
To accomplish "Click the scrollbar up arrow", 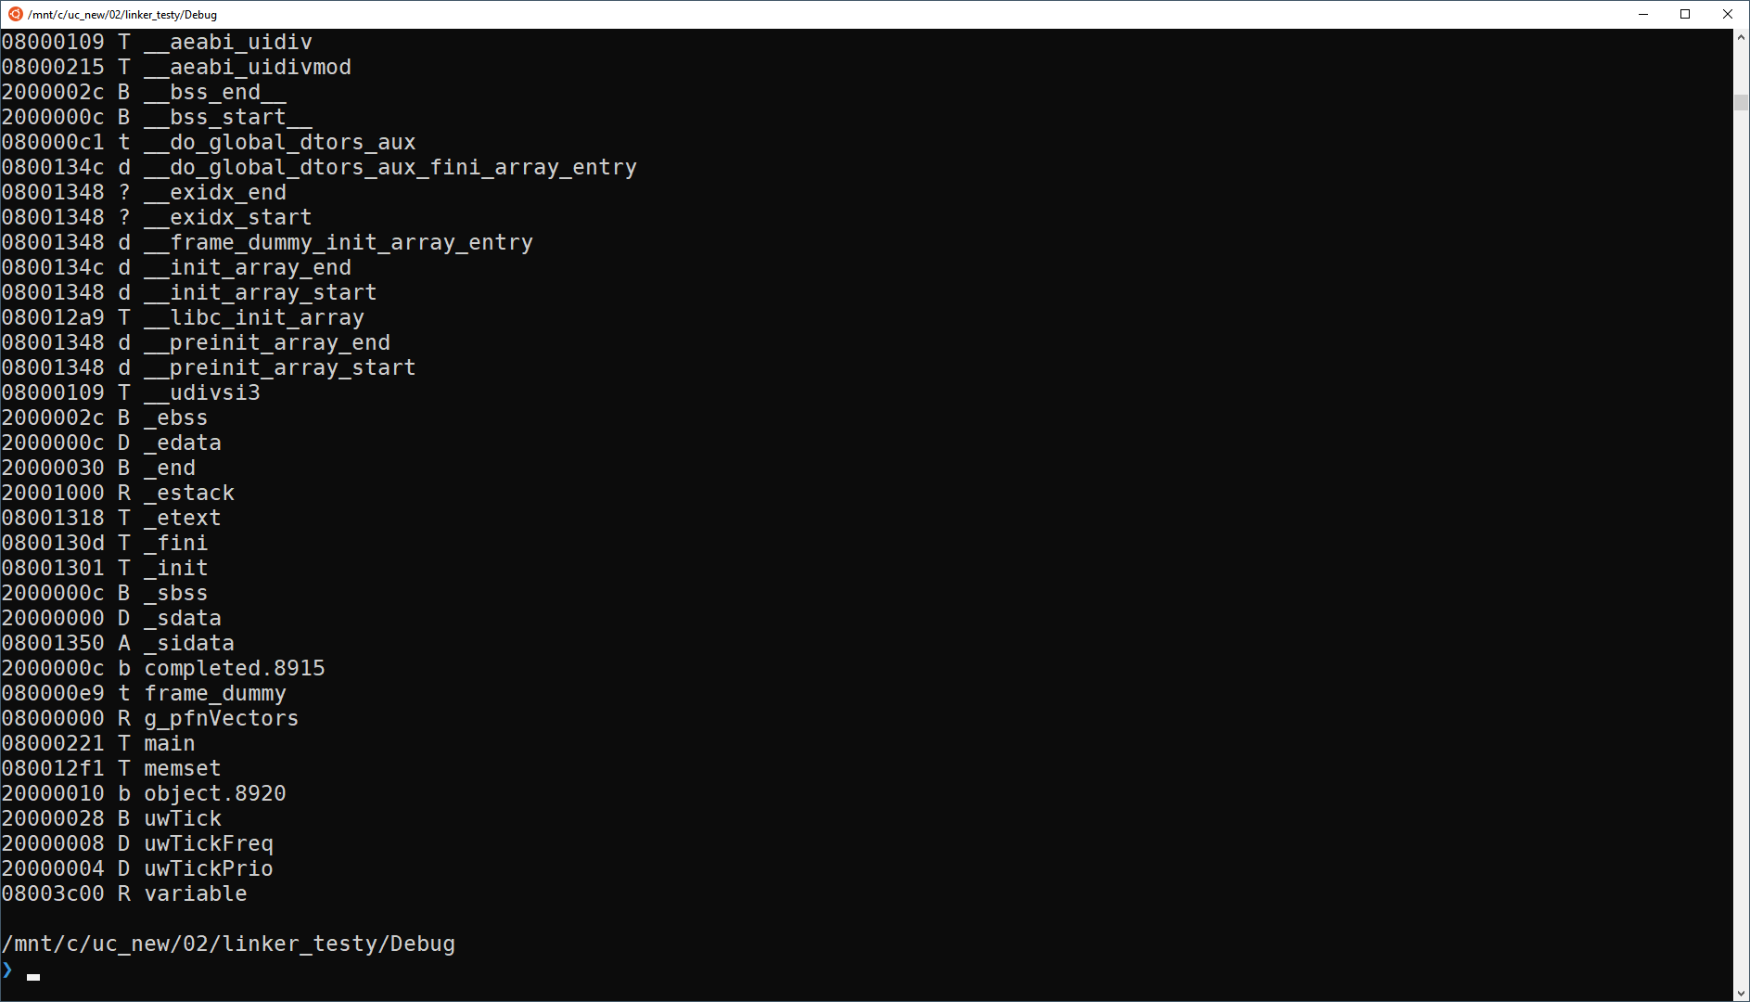I will click(1741, 37).
